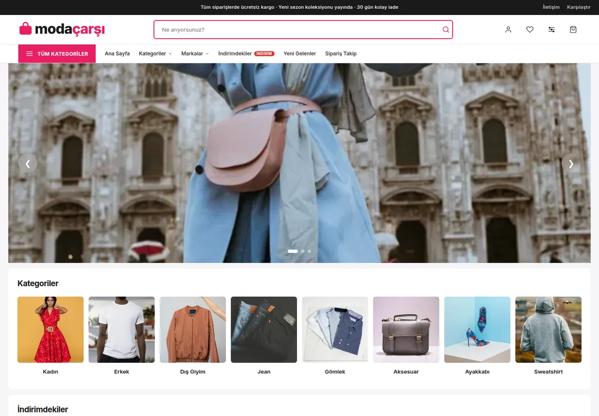This screenshot has width=599, height=416.
Task: Go to Ana Sayfa
Action: click(x=117, y=53)
